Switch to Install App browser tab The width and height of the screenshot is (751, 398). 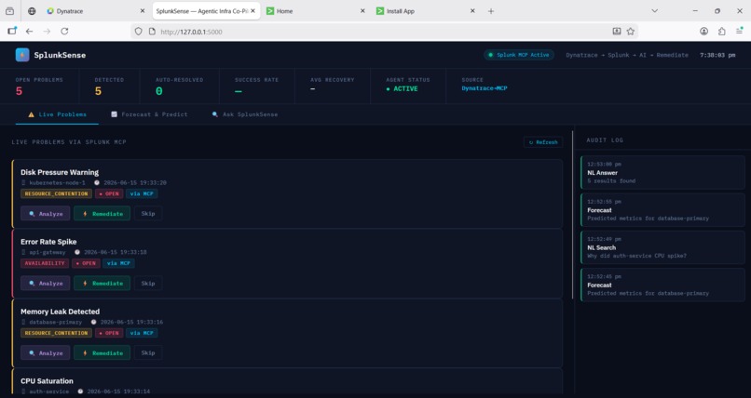click(x=426, y=11)
